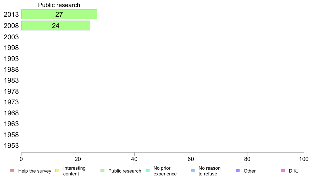311x193 pixels.
Task: Click the Interesting content legend text
Action: (x=74, y=171)
